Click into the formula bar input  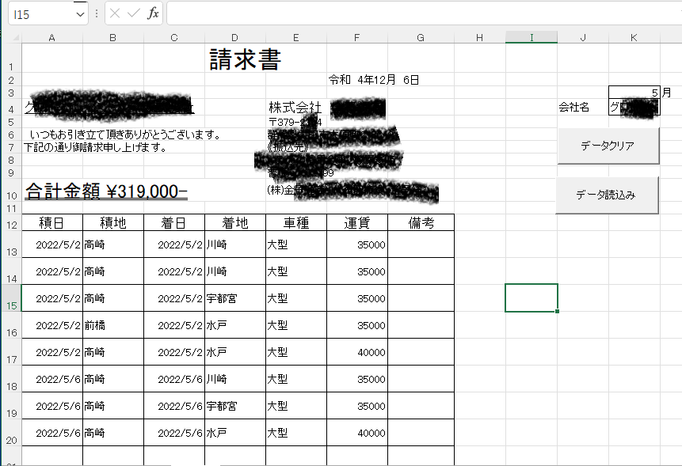click(424, 13)
